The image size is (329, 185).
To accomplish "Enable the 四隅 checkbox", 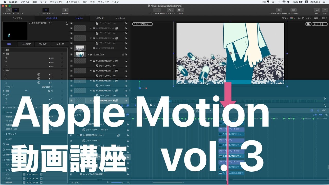I will tap(4, 155).
